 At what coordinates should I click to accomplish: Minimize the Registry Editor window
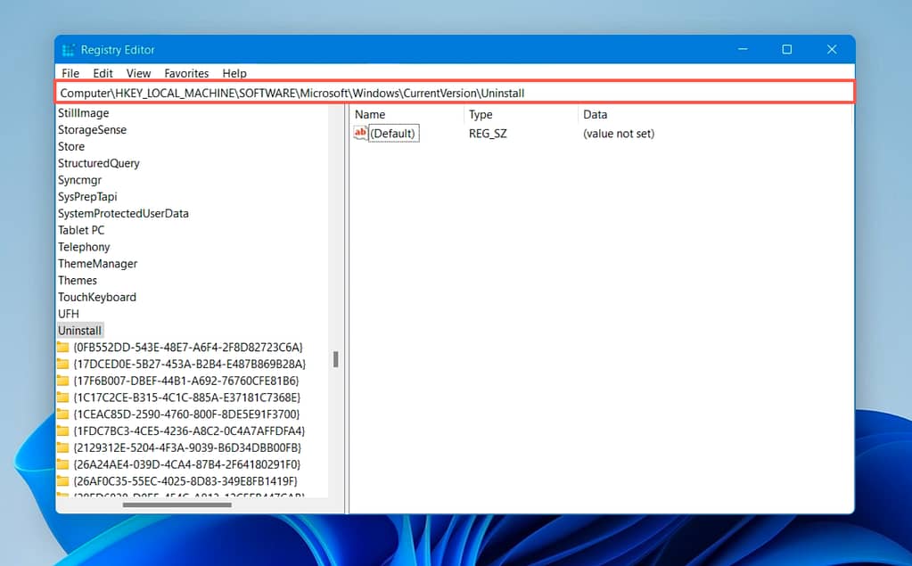click(742, 49)
